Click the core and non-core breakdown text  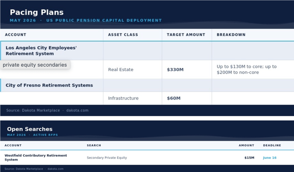click(x=247, y=70)
